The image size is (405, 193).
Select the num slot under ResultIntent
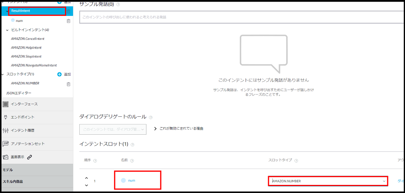tap(19, 21)
